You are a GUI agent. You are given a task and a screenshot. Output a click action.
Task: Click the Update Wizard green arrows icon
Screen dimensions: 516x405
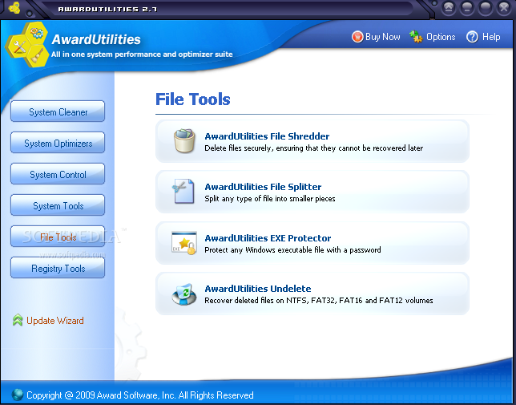(18, 320)
